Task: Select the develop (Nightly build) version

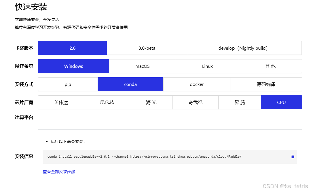Action: click(244, 48)
